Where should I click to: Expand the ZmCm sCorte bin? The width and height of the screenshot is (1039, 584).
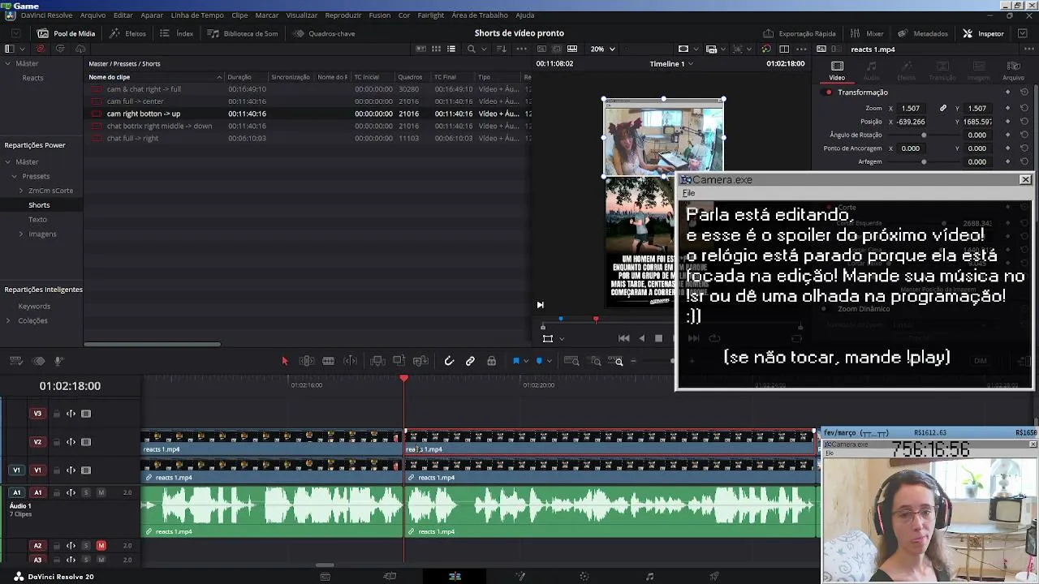[21, 191]
